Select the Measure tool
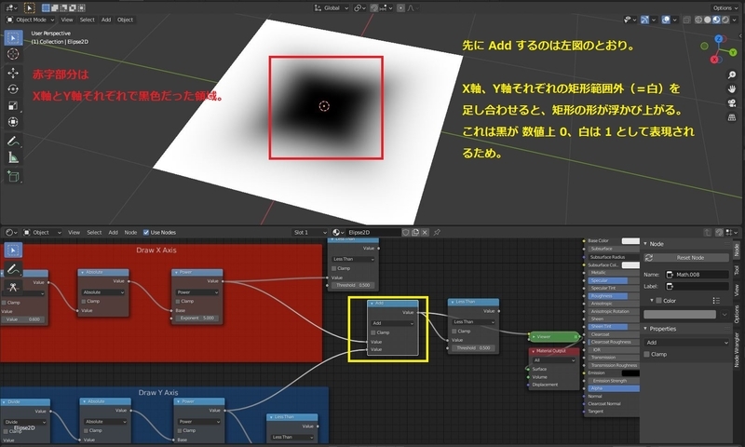 tap(13, 157)
